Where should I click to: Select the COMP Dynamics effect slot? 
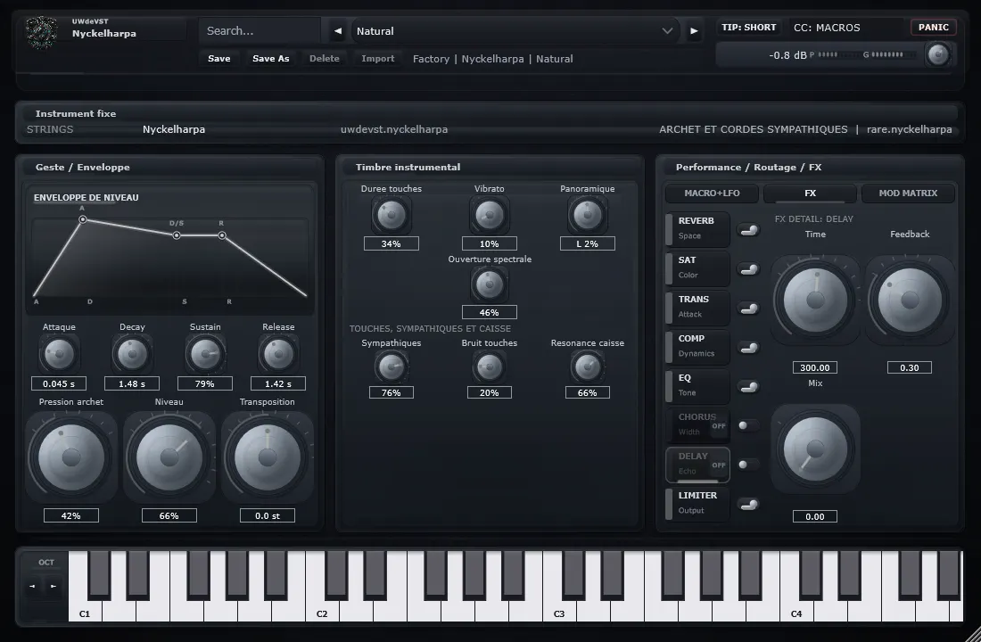(x=697, y=346)
